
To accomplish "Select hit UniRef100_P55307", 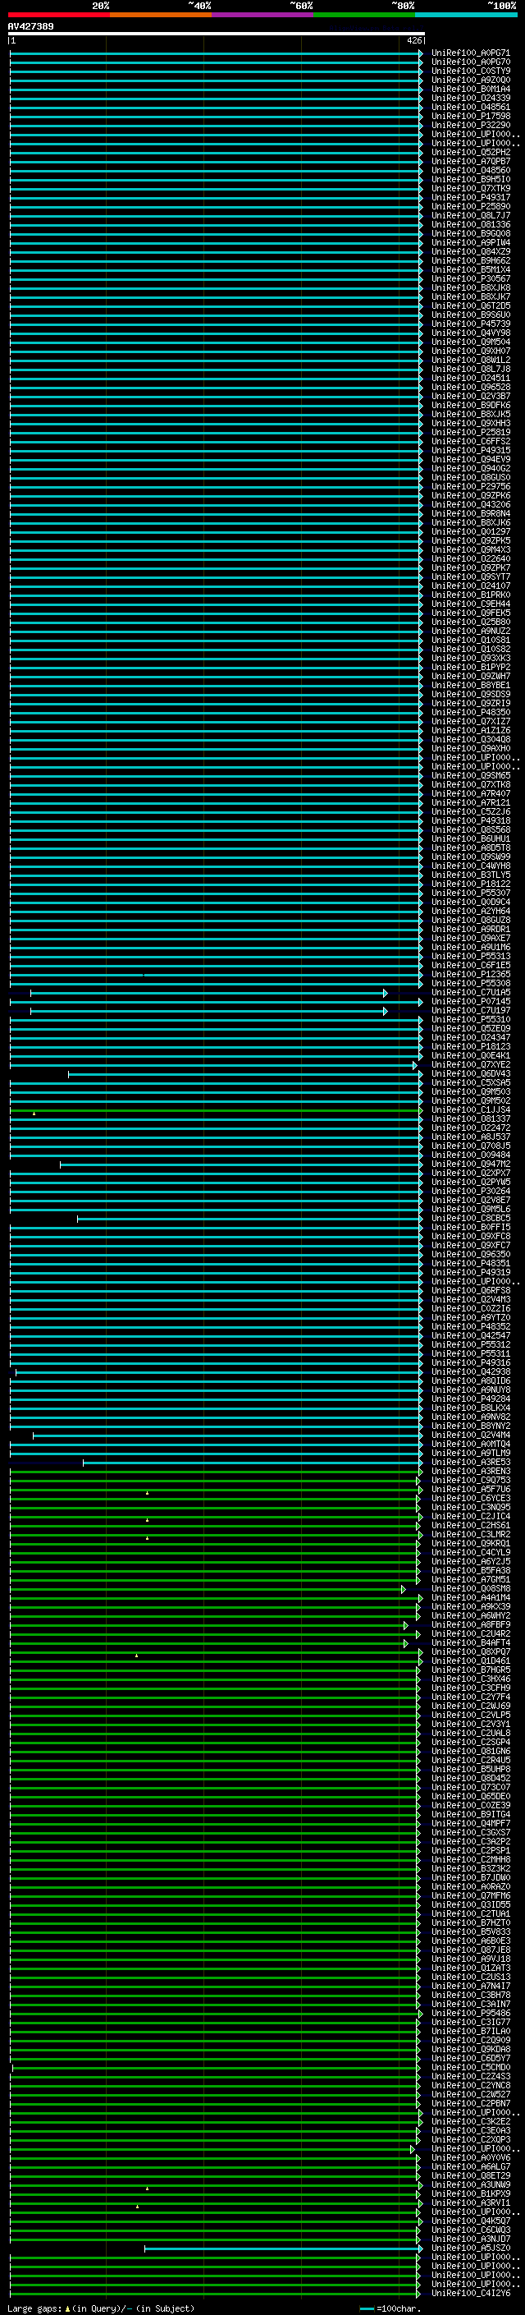I will tap(471, 893).
